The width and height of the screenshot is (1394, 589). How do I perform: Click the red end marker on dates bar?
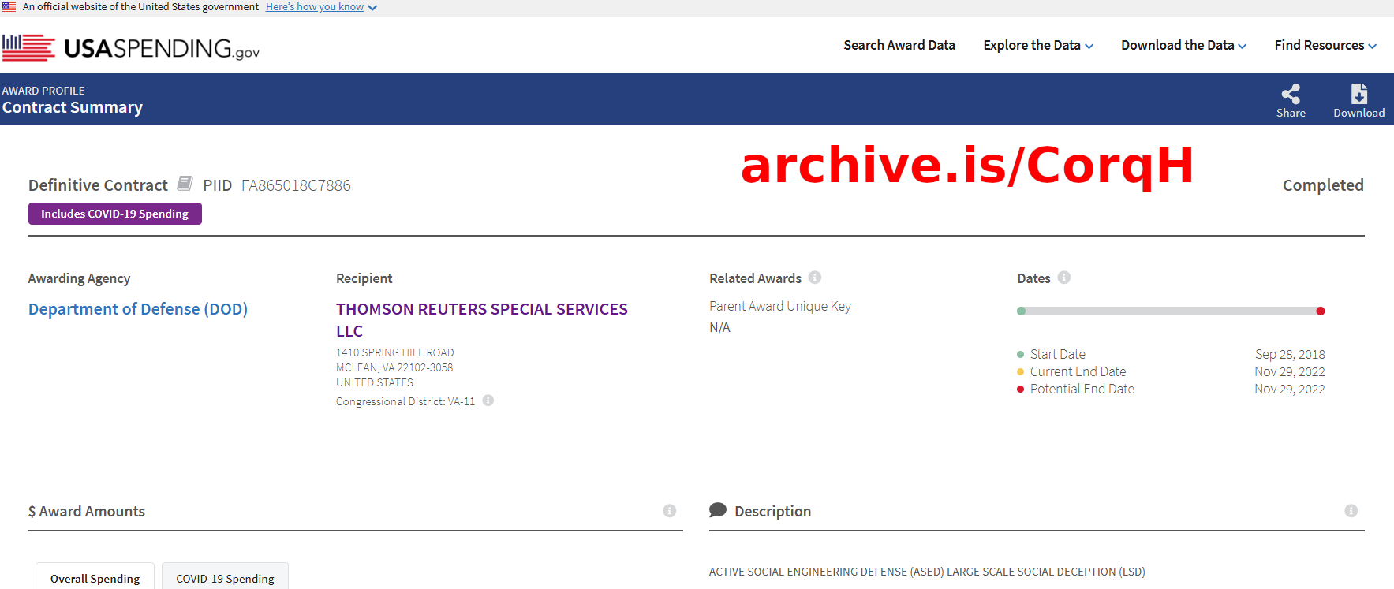pos(1321,311)
